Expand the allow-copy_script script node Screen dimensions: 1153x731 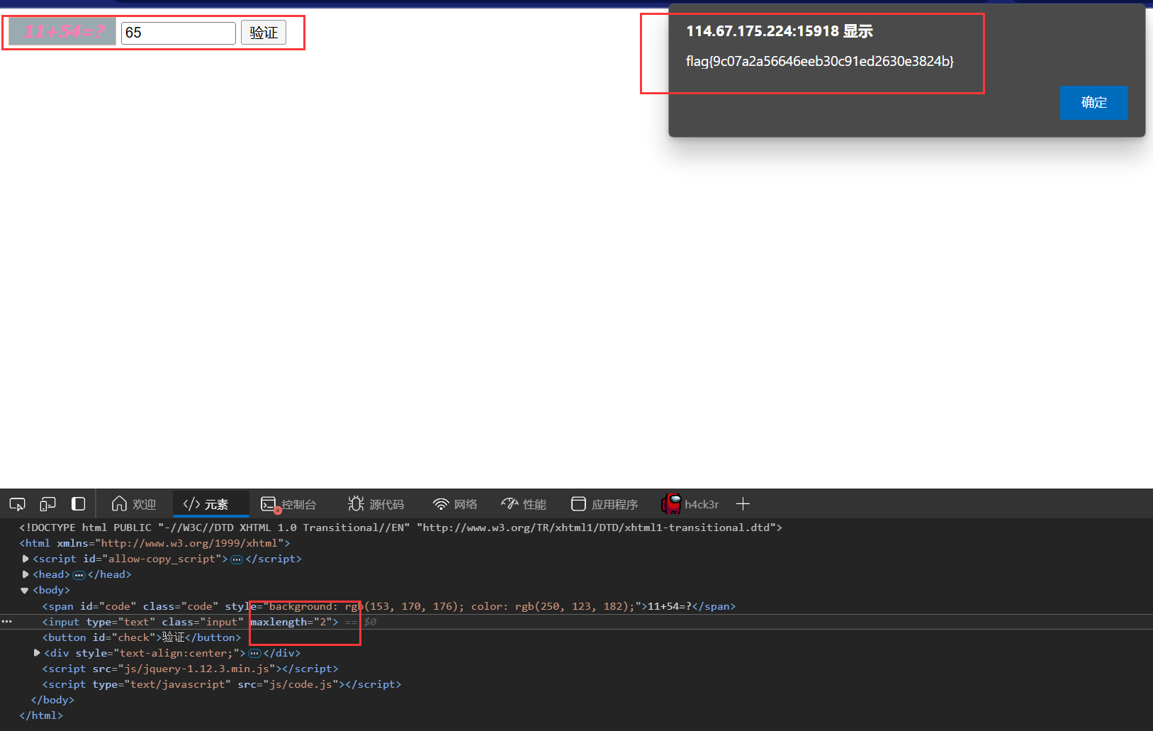tap(26, 559)
